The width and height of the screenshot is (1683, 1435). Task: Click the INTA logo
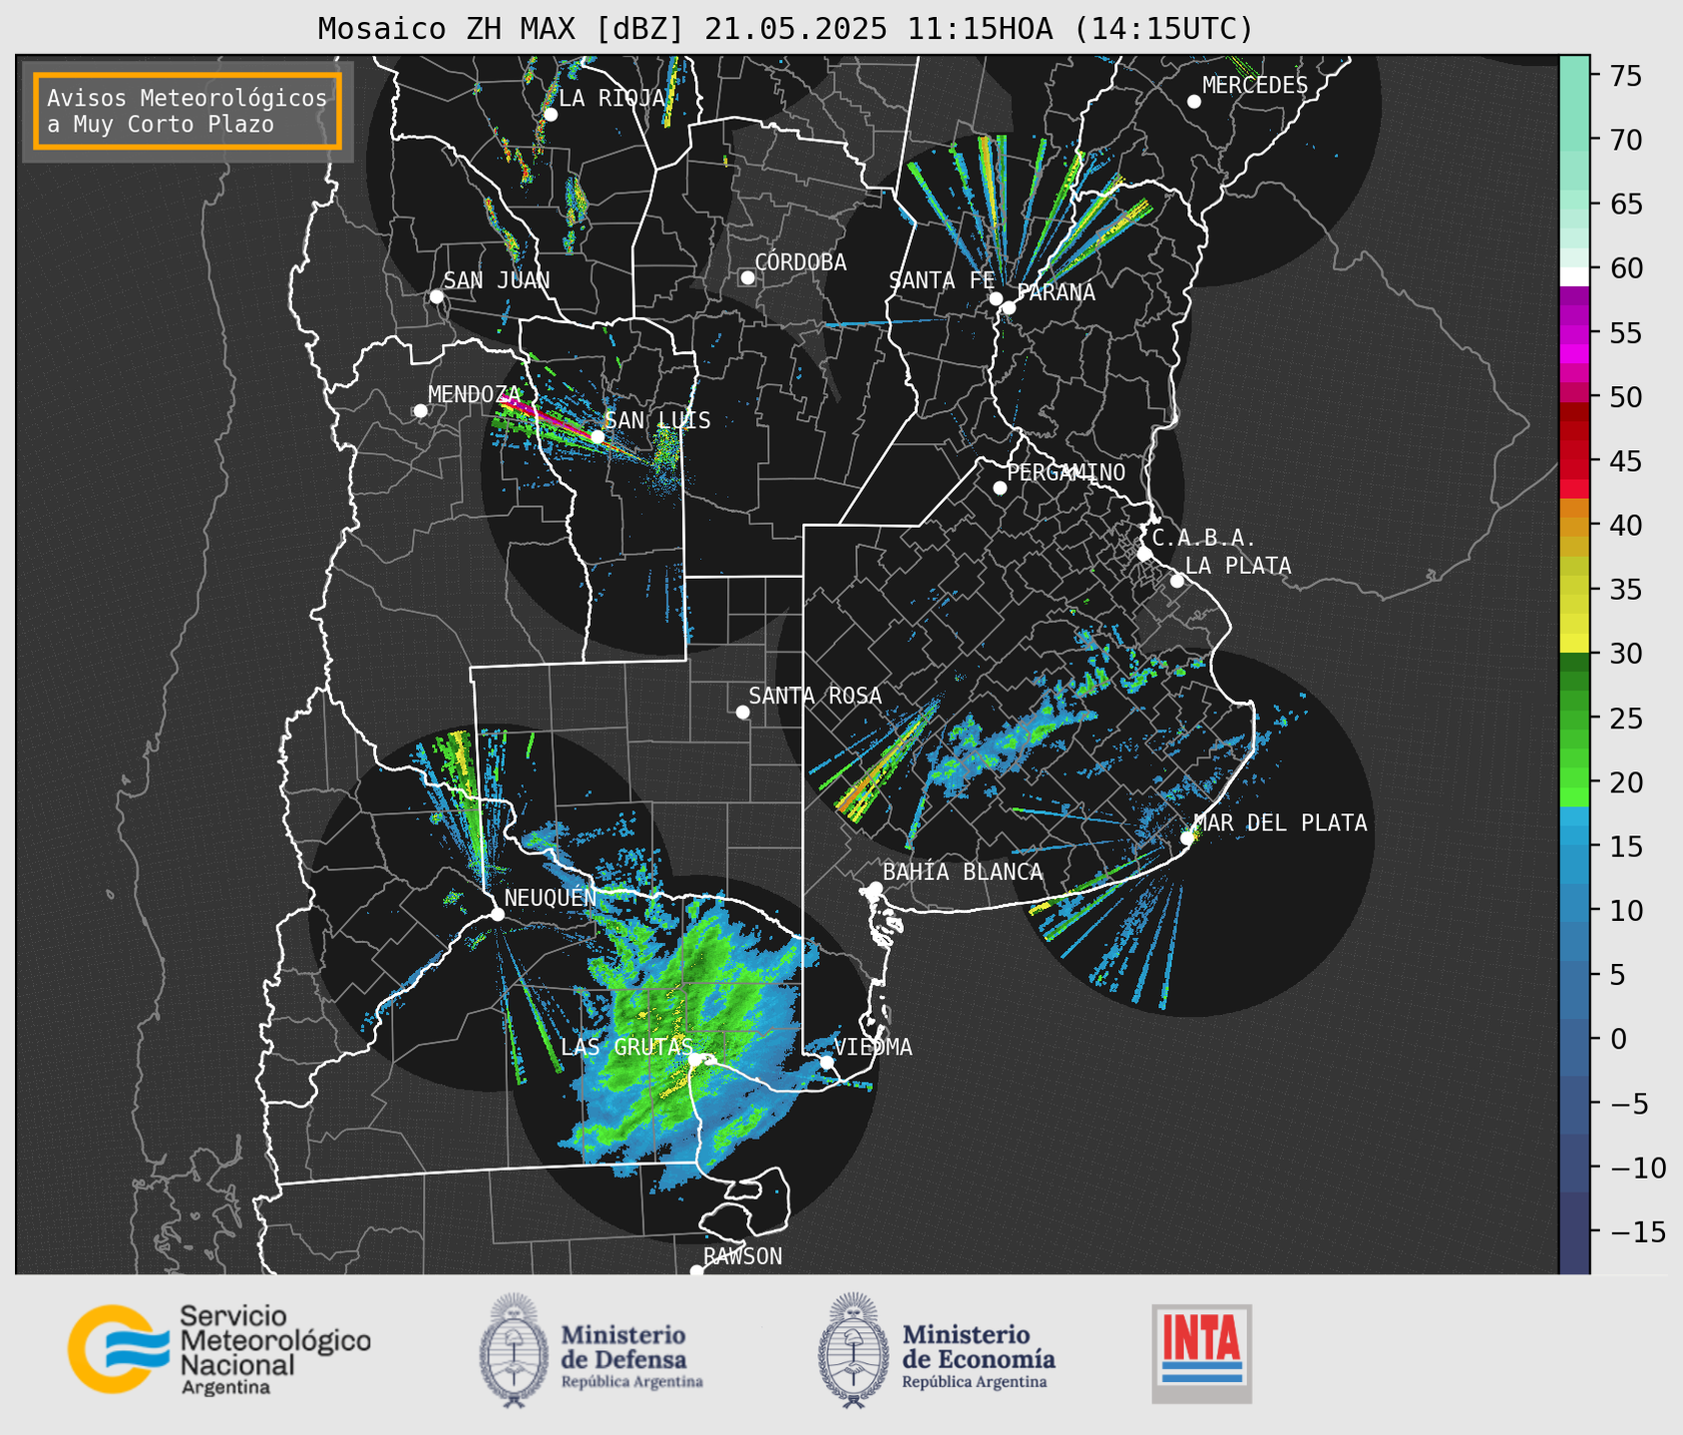pos(1201,1353)
